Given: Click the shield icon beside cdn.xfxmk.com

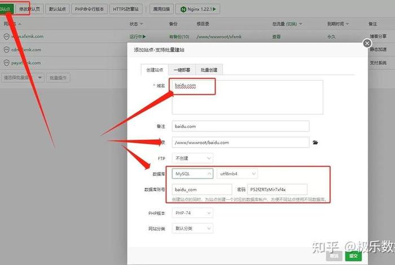Looking at the screenshot, I should (7, 50).
